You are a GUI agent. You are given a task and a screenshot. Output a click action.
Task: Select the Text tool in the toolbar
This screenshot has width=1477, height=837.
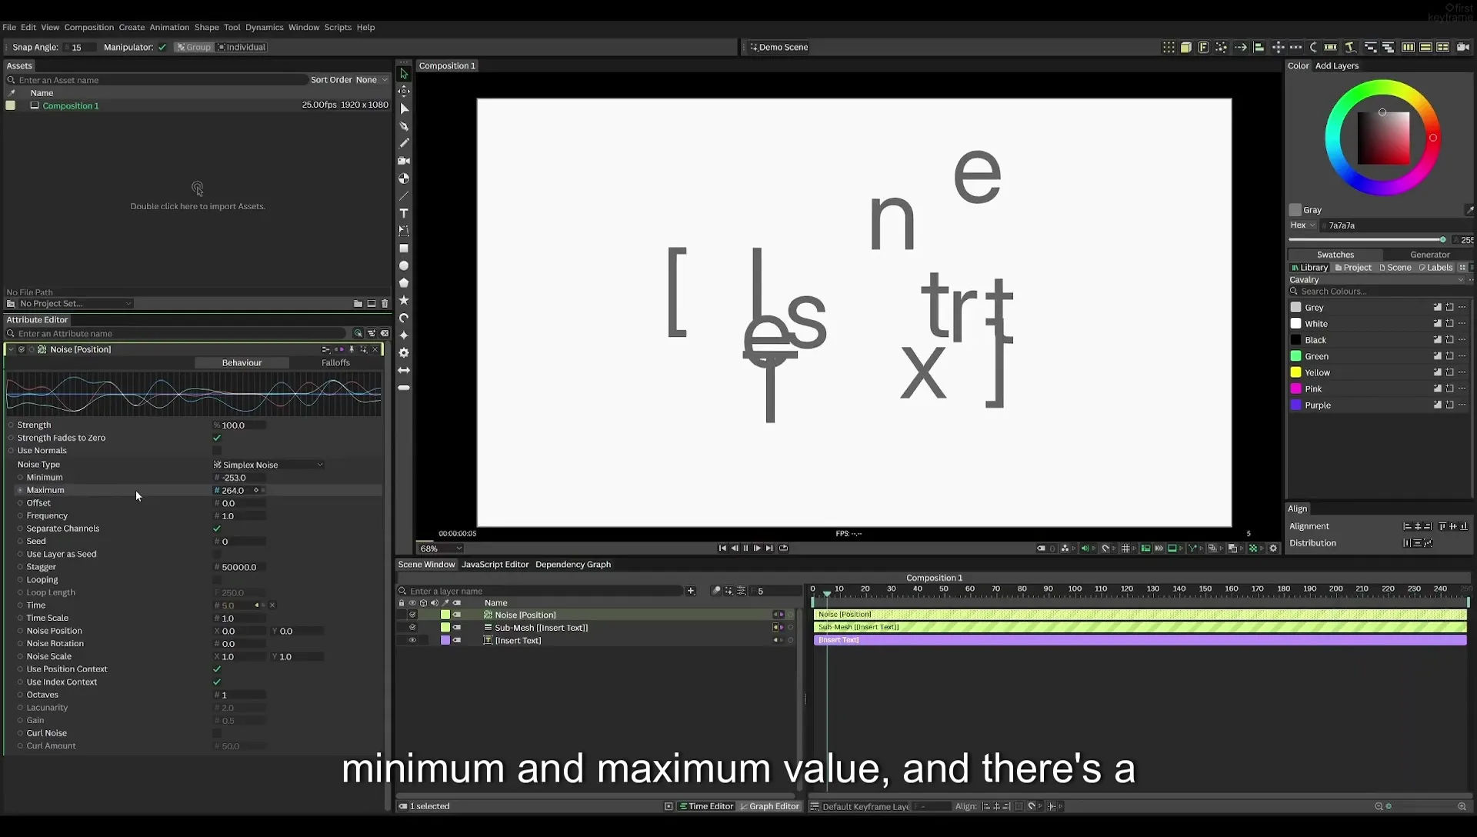[403, 213]
